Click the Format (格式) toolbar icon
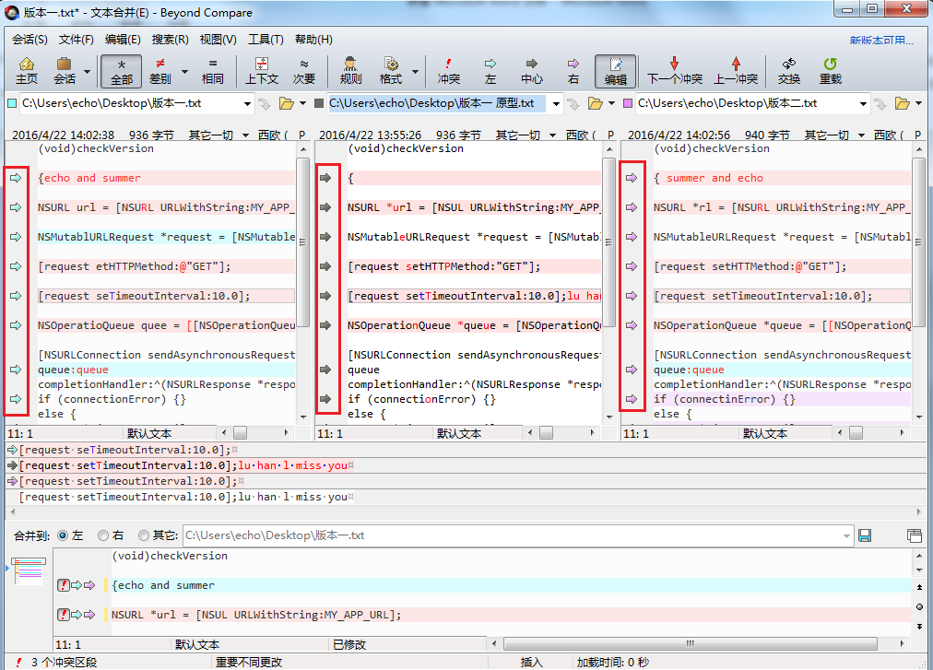The image size is (933, 670). [391, 70]
